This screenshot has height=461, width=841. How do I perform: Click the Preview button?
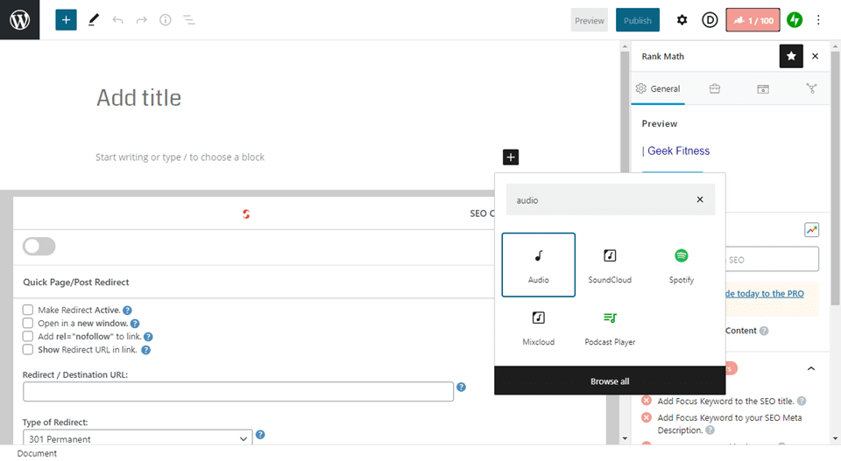pyautogui.click(x=590, y=20)
